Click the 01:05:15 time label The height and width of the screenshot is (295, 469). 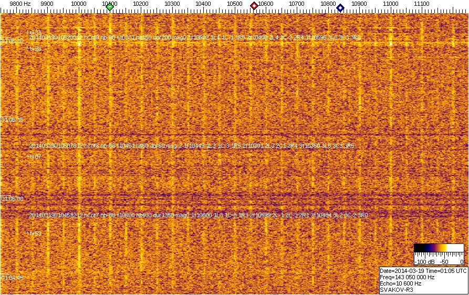(12, 120)
